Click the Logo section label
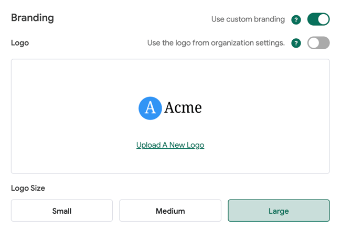 (20, 43)
